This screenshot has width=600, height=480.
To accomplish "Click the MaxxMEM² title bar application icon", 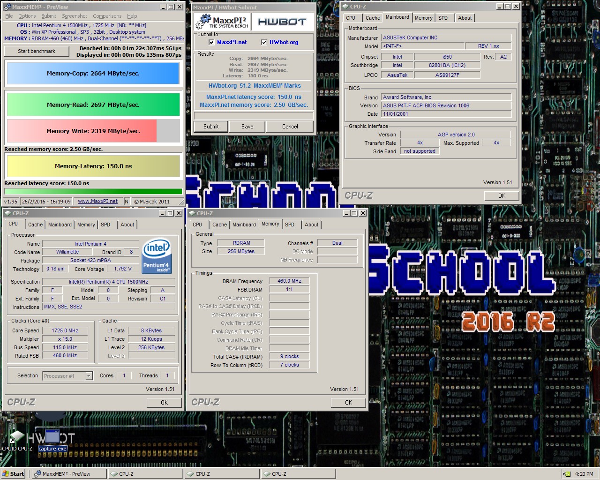I will pyautogui.click(x=7, y=7).
